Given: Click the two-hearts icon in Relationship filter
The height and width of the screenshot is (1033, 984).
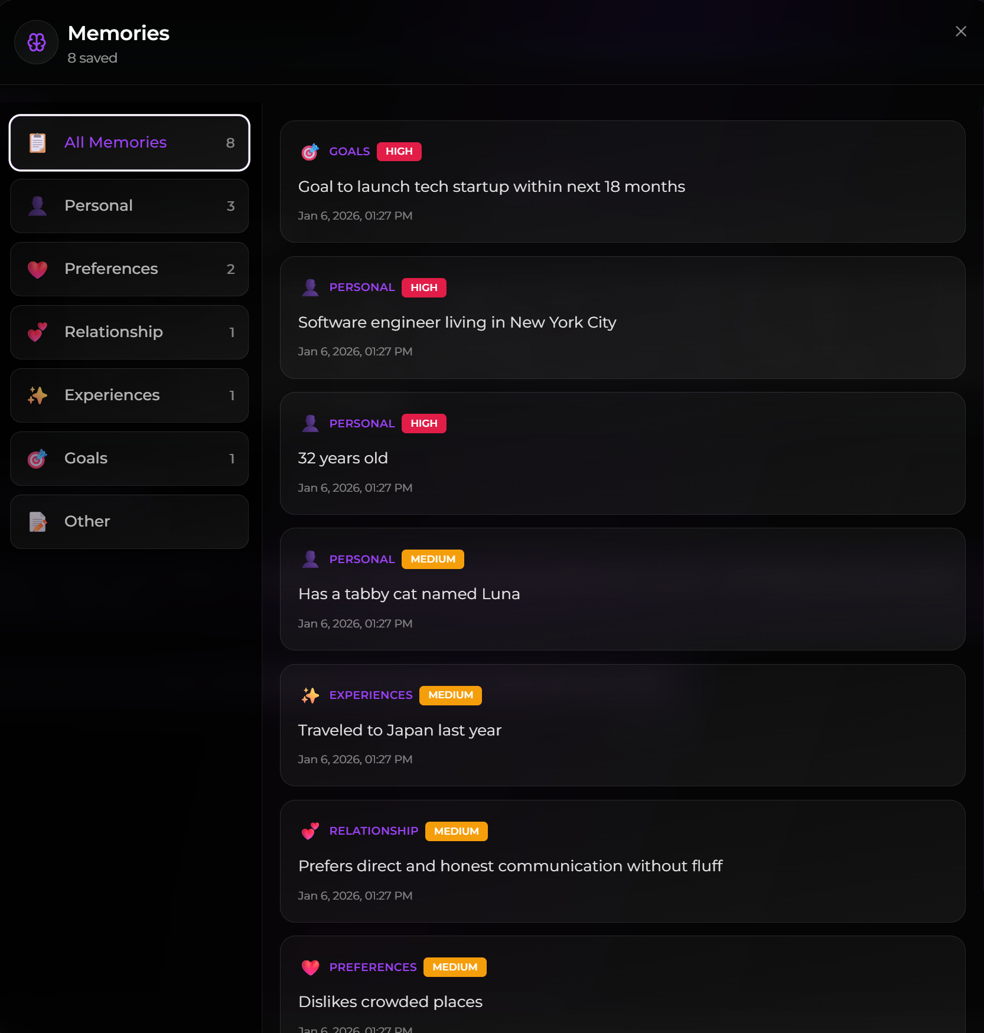Looking at the screenshot, I should pos(38,332).
